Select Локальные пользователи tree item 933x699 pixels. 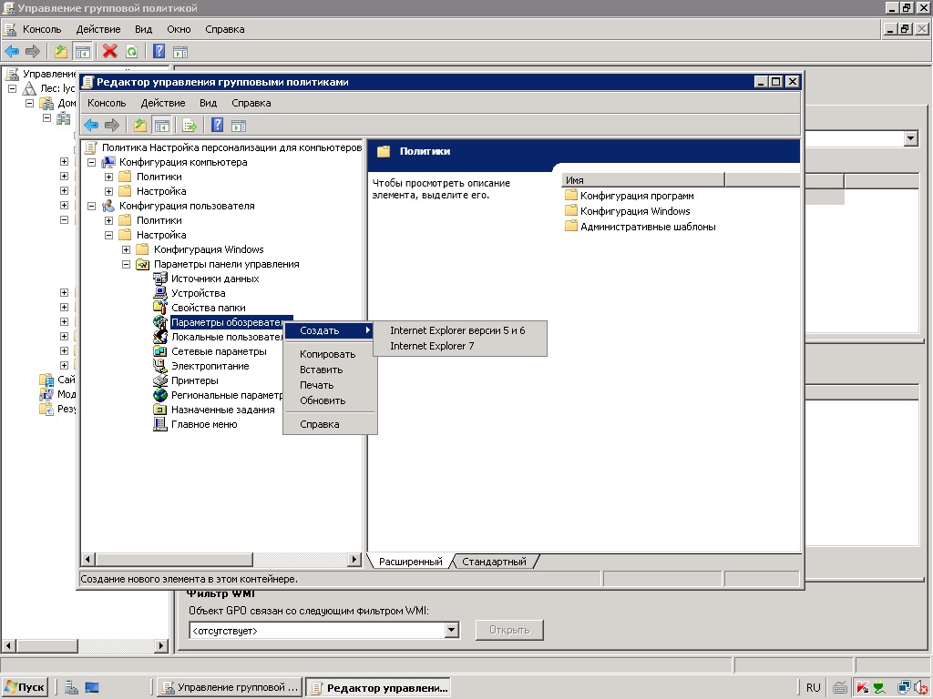click(x=227, y=337)
